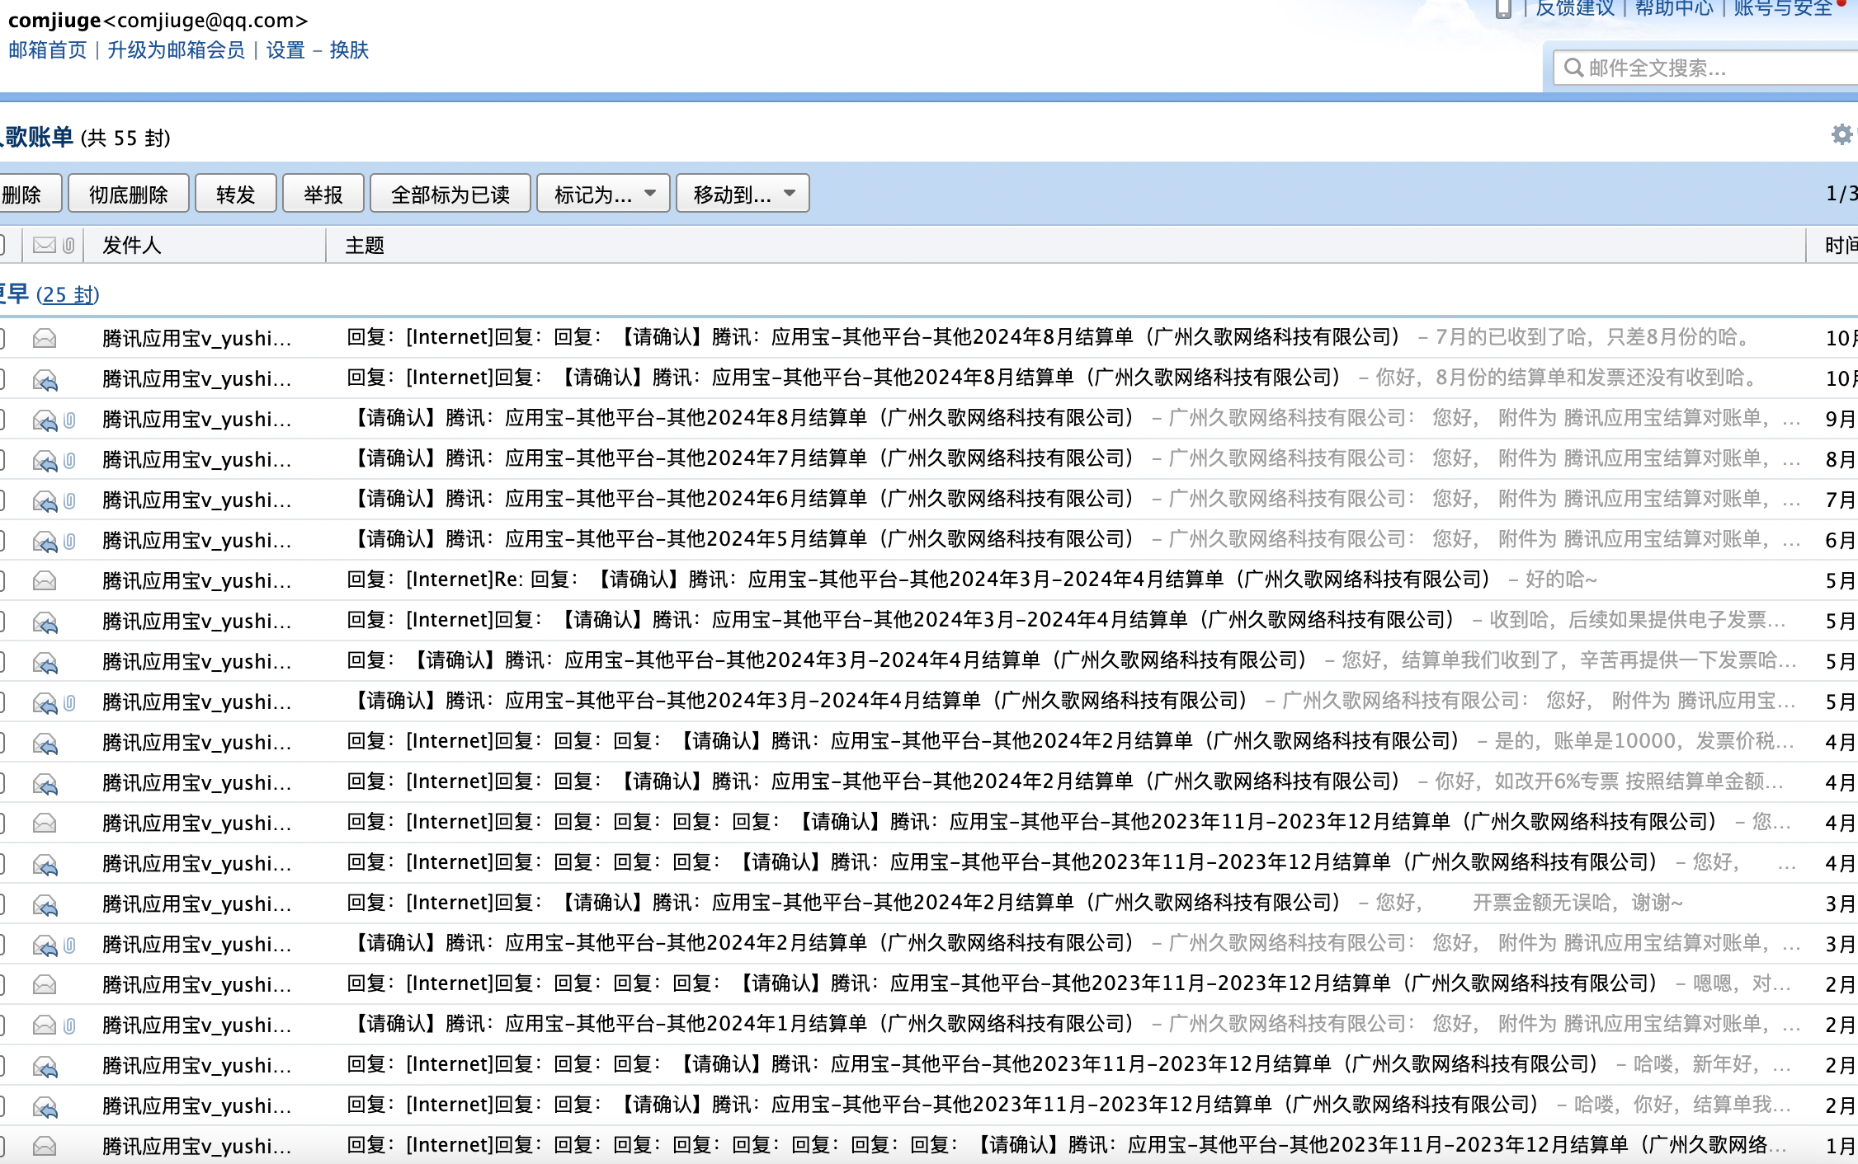This screenshot has height=1164, width=1858.
Task: Open 【请确认】2024年1月结算单 mail subject
Action: [742, 1024]
